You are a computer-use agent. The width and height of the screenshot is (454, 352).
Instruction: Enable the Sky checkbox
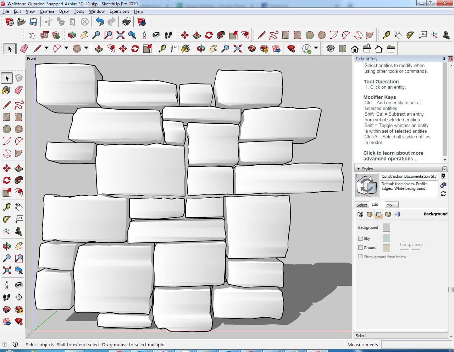[360, 238]
